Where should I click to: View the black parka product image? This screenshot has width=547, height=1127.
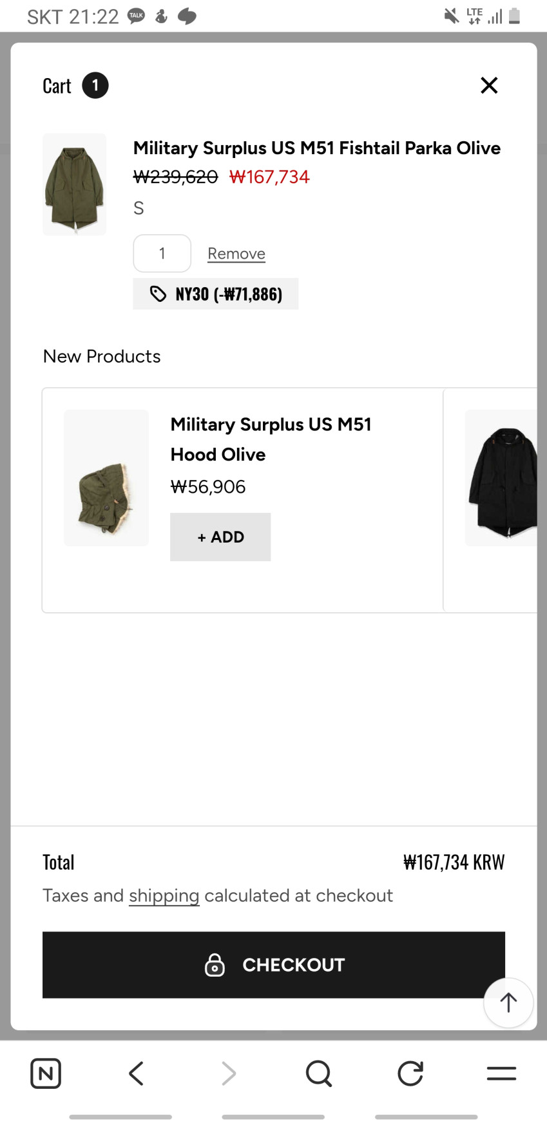(502, 478)
